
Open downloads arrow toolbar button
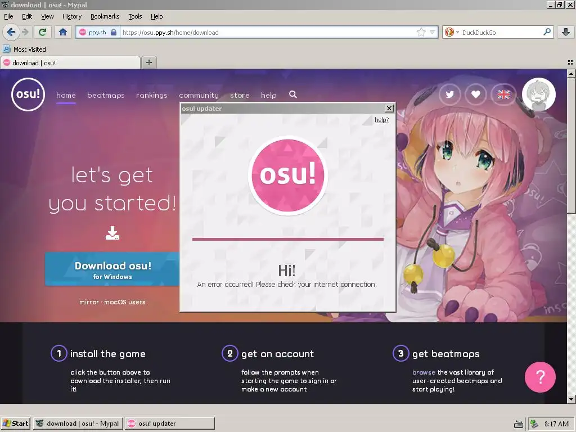(x=566, y=32)
